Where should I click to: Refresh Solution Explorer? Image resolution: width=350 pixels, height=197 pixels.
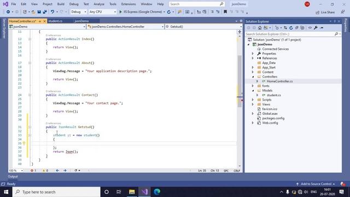(291, 28)
